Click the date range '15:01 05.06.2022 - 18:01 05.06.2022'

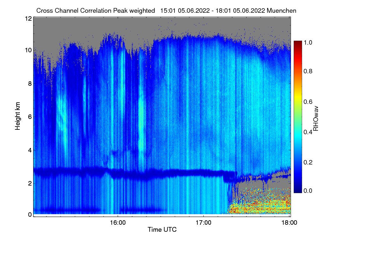[212, 11]
